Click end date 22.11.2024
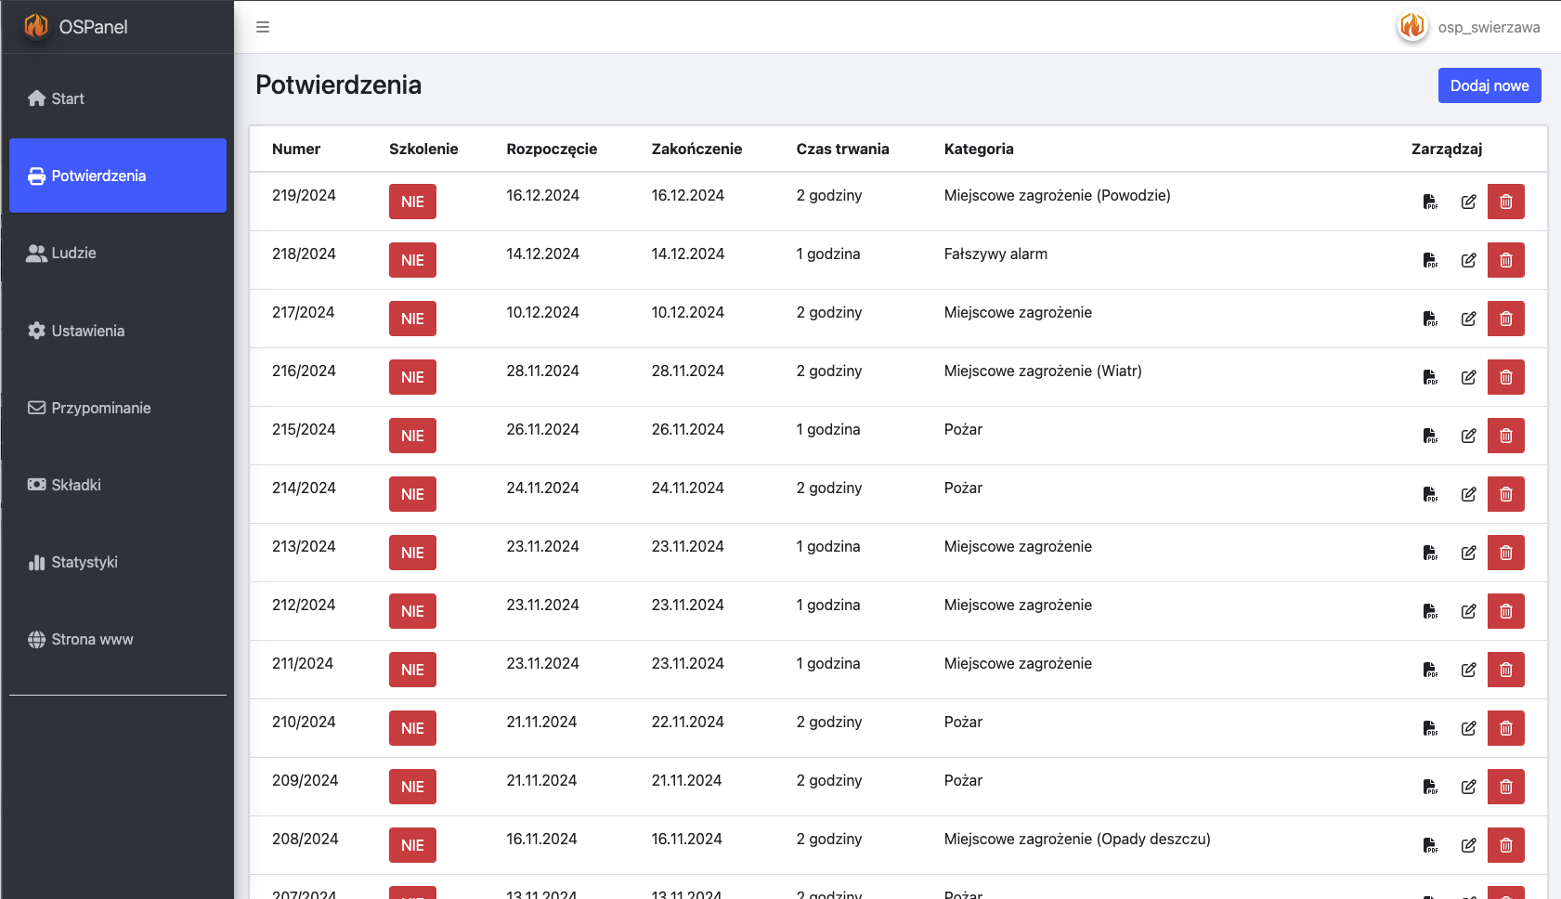Viewport: 1561px width, 899px height. click(x=688, y=722)
